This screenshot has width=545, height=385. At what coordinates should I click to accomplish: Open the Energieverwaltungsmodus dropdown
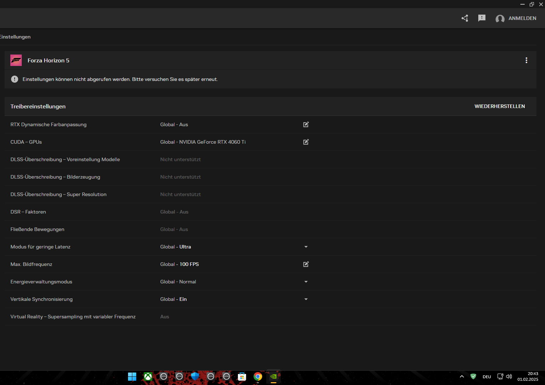(306, 282)
